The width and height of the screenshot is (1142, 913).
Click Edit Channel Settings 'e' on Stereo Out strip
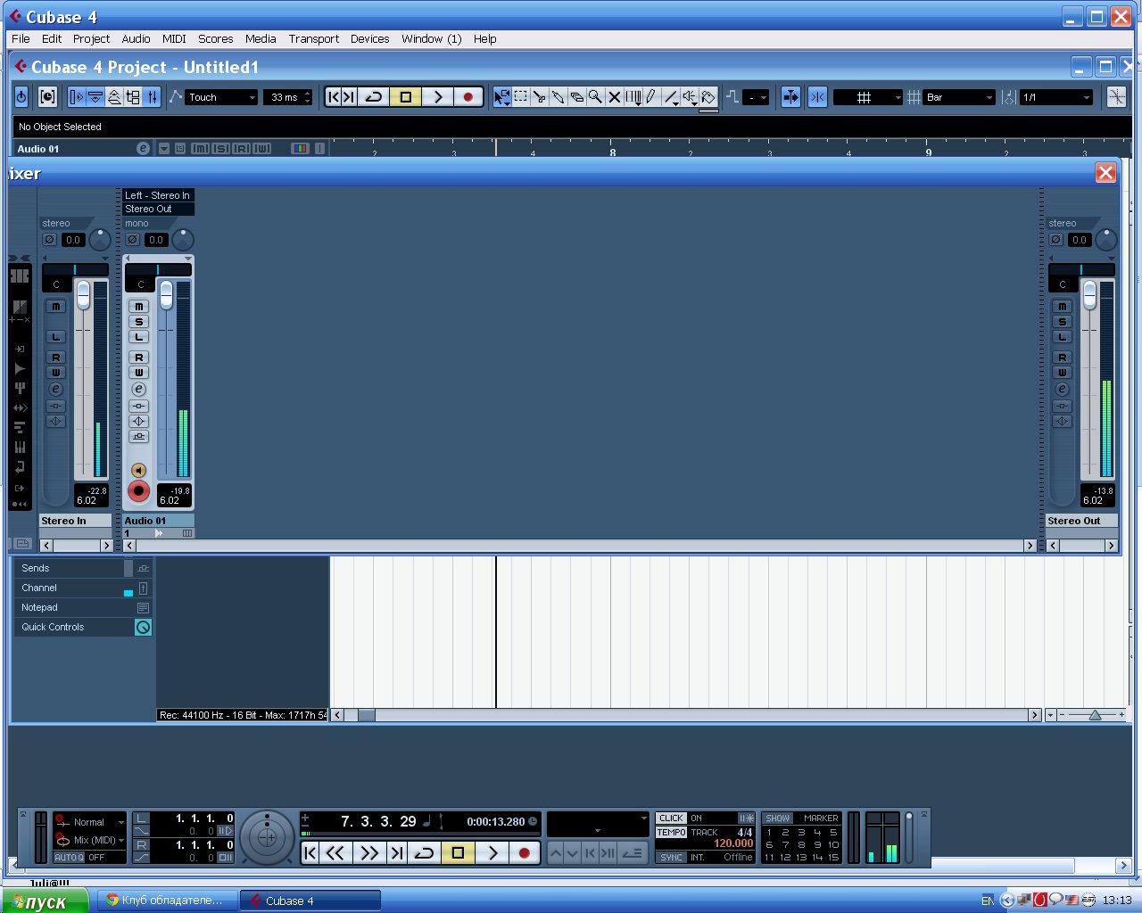[1062, 390]
